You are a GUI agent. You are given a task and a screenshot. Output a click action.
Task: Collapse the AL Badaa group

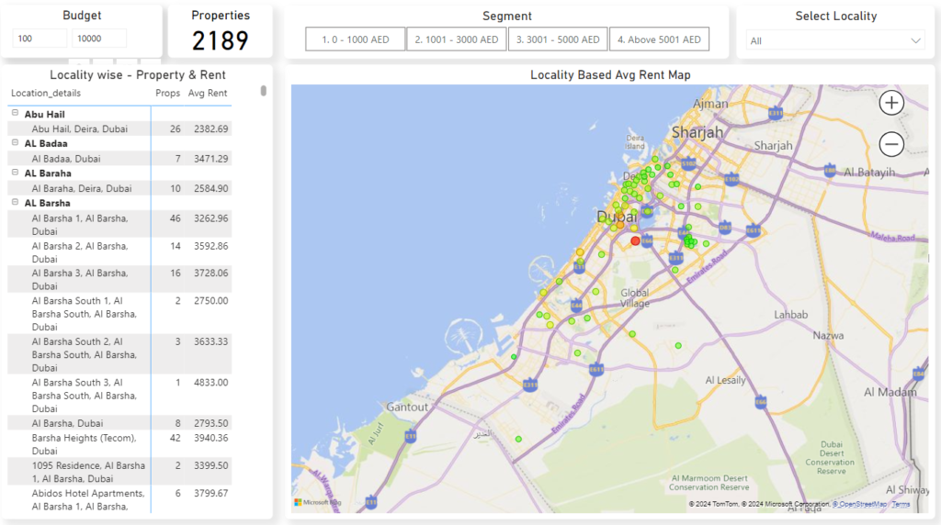coord(15,142)
